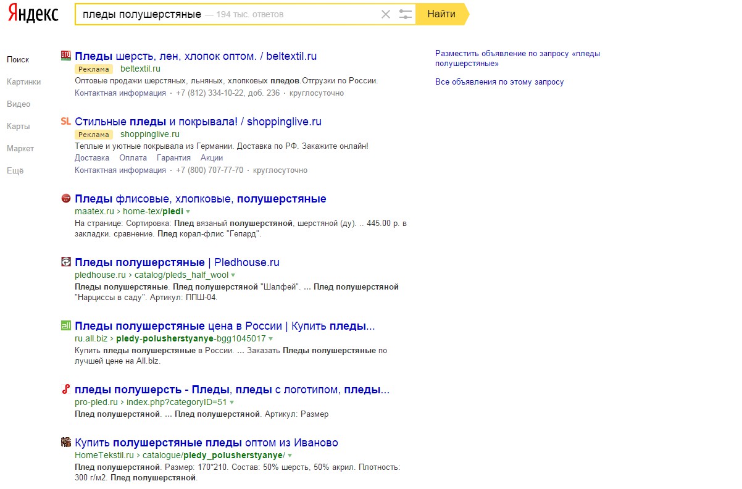
Task: Clear the search query with X icon
Action: pos(386,14)
